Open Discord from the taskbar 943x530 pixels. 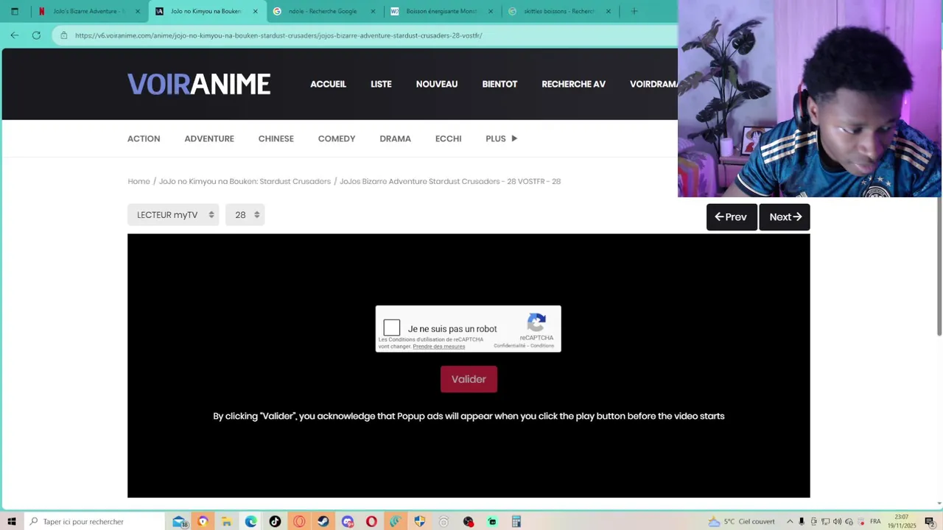(x=348, y=521)
